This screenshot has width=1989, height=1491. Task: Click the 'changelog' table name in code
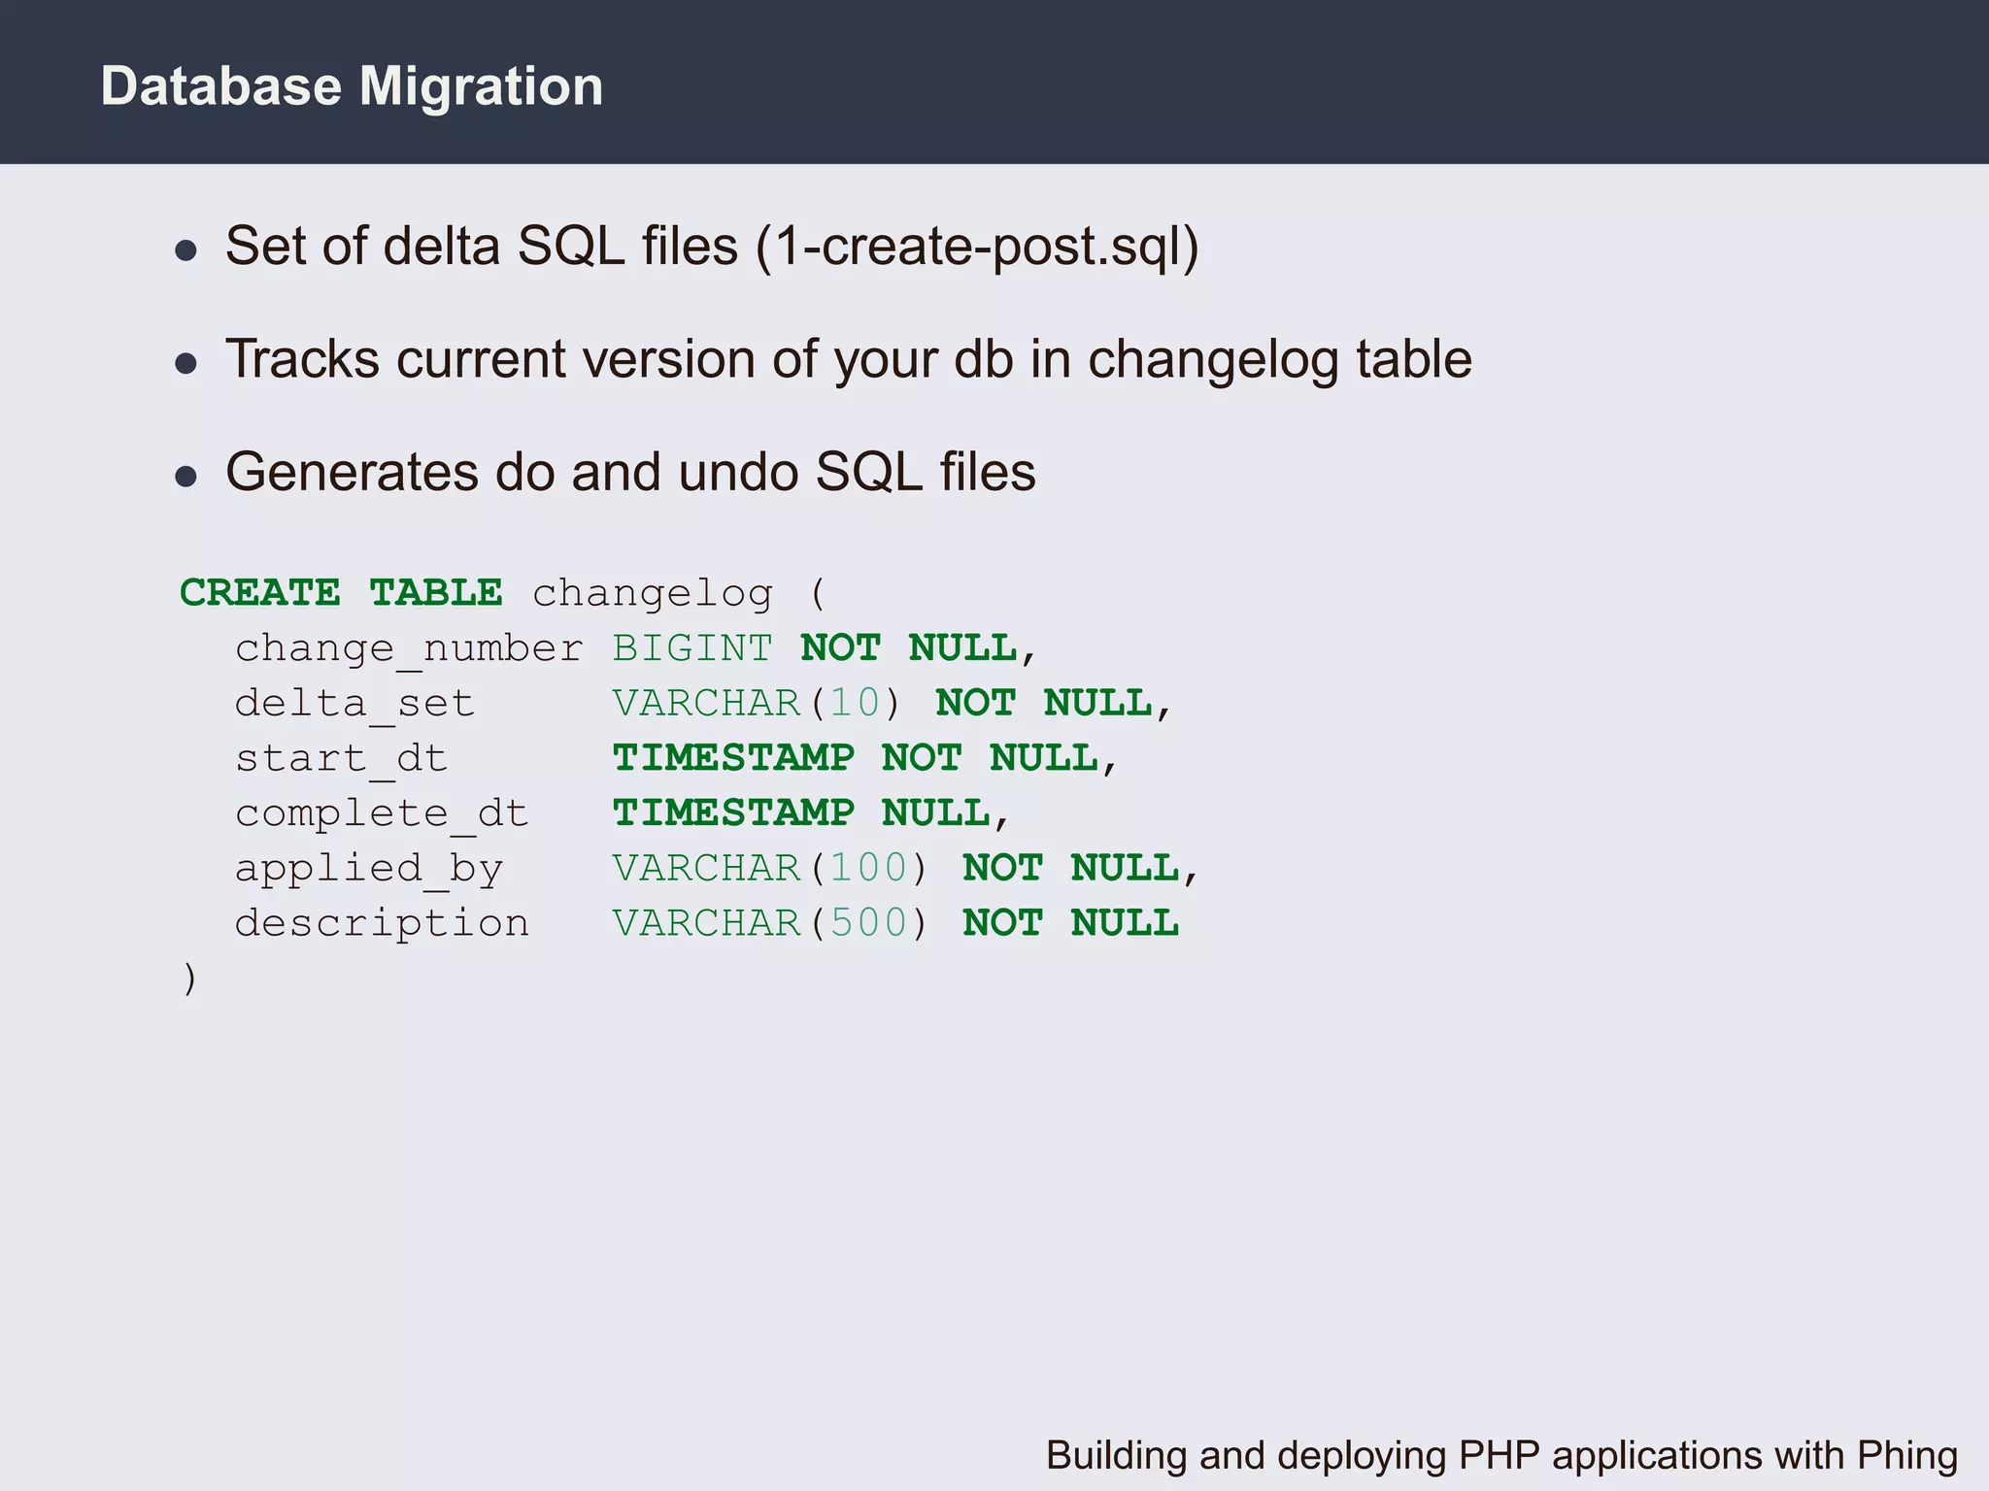pyautogui.click(x=652, y=593)
